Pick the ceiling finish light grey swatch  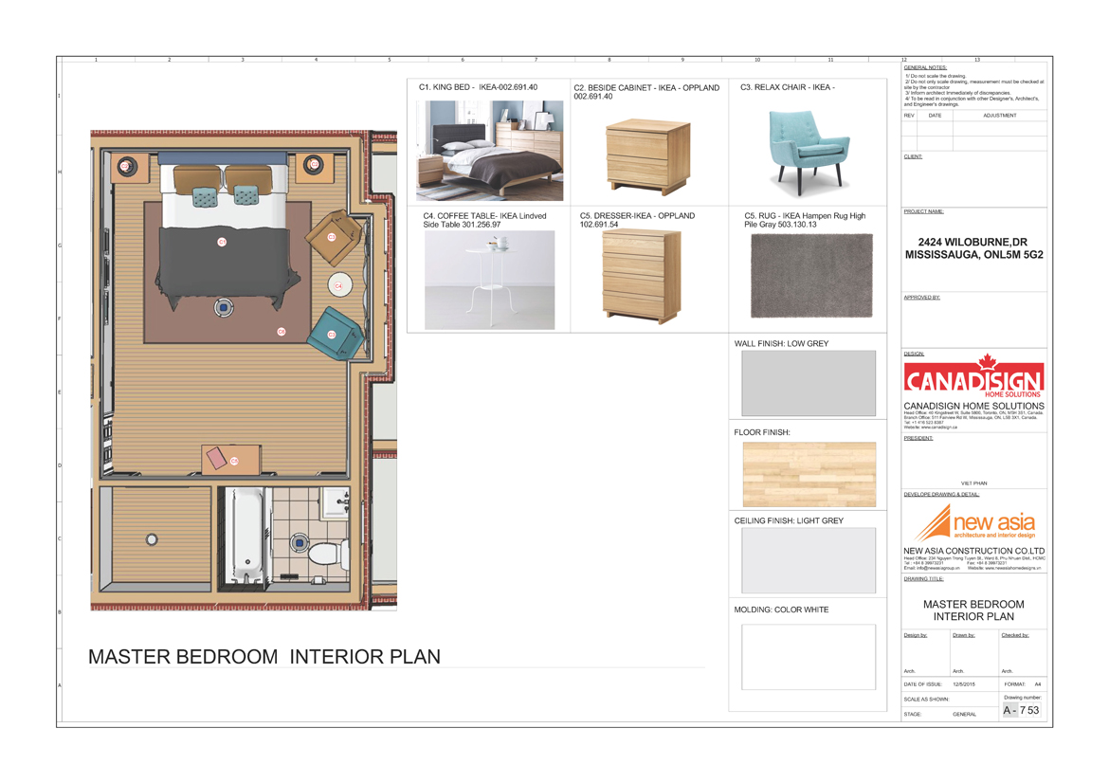[x=808, y=561]
